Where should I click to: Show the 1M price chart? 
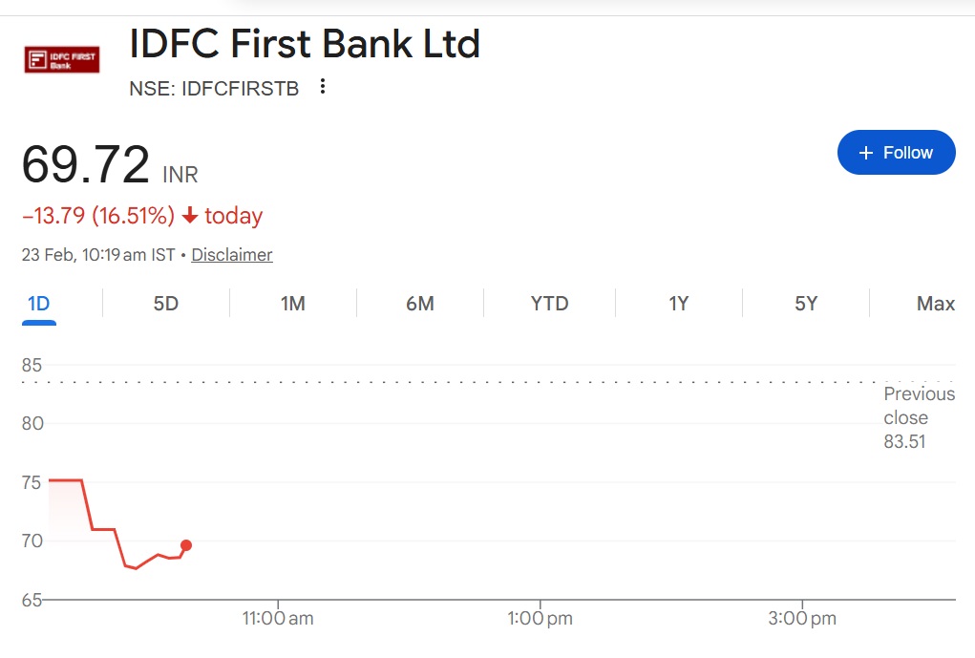click(293, 304)
